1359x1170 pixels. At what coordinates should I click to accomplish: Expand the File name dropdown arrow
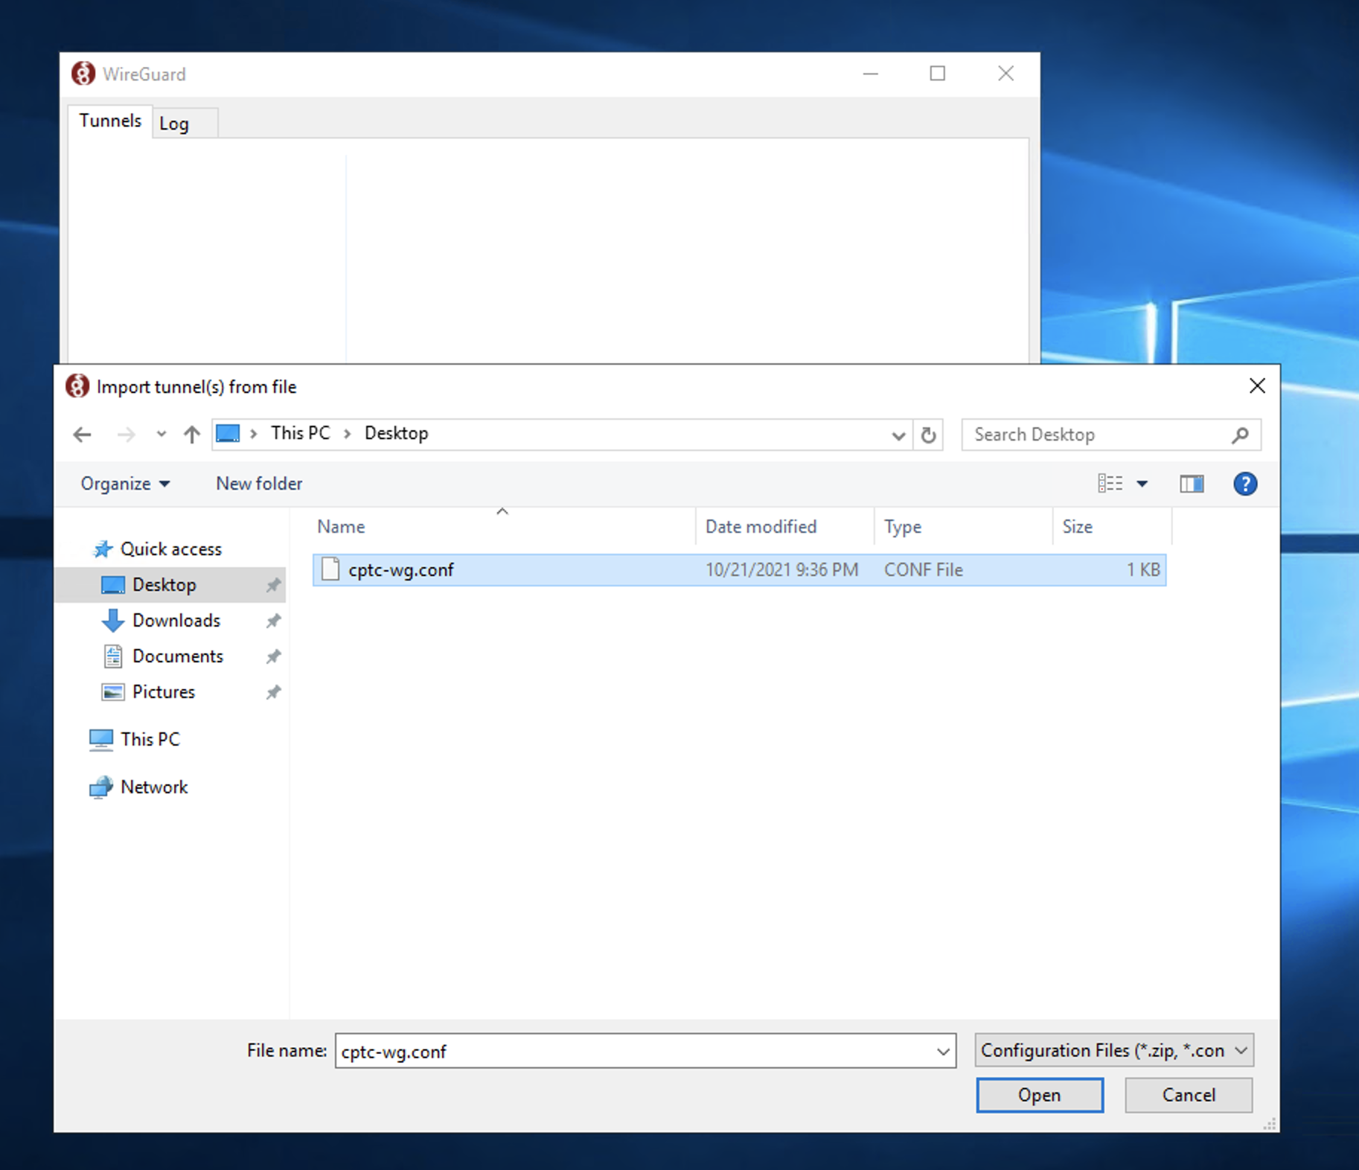(x=943, y=1052)
